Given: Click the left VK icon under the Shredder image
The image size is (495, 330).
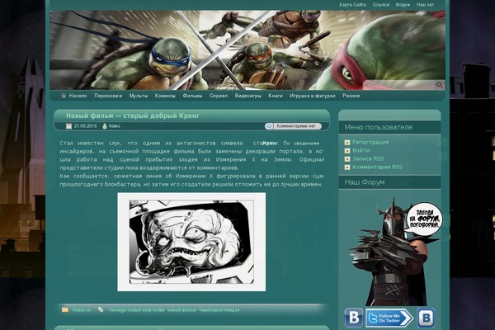Looking at the screenshot, I should pos(353,318).
